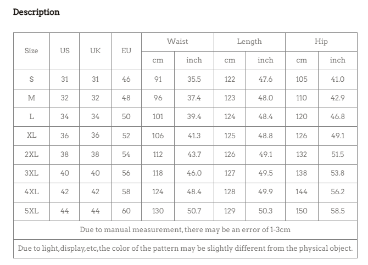Click the M size row label
This screenshot has height=265, width=368.
tap(31, 98)
